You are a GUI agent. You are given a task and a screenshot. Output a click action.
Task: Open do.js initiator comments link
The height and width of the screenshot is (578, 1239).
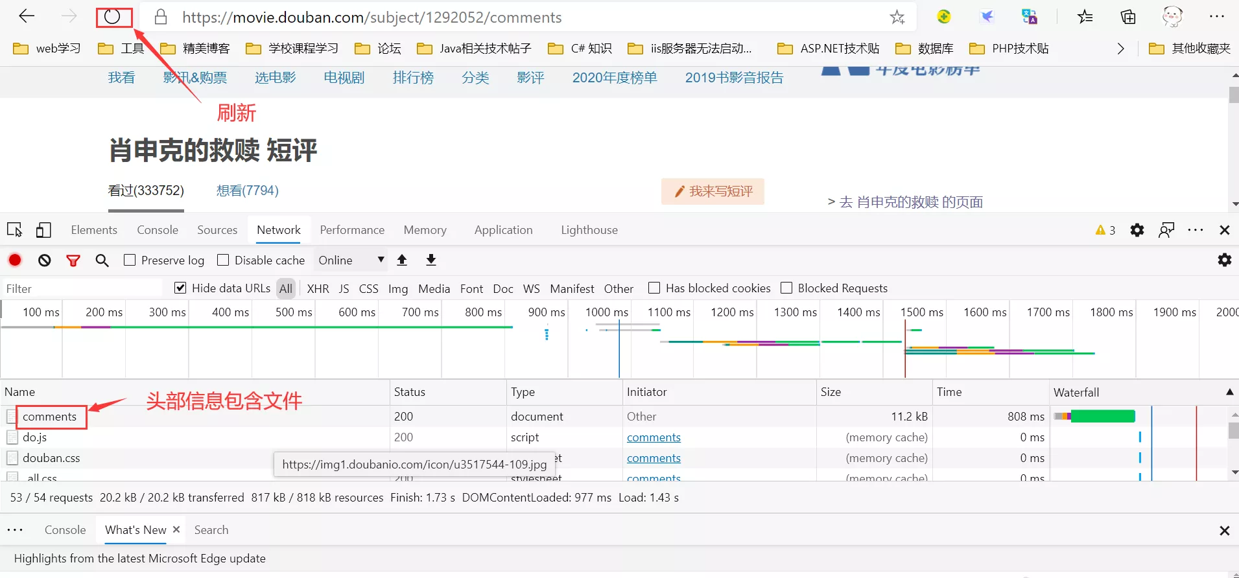[x=654, y=437]
